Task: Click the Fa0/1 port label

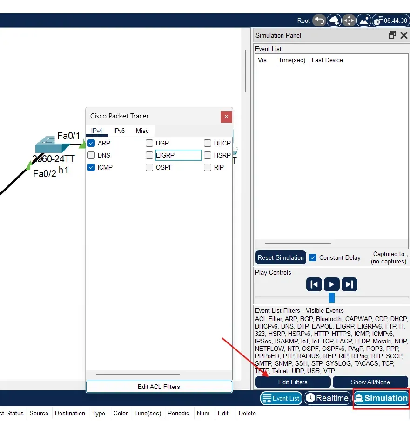Action: pos(68,136)
